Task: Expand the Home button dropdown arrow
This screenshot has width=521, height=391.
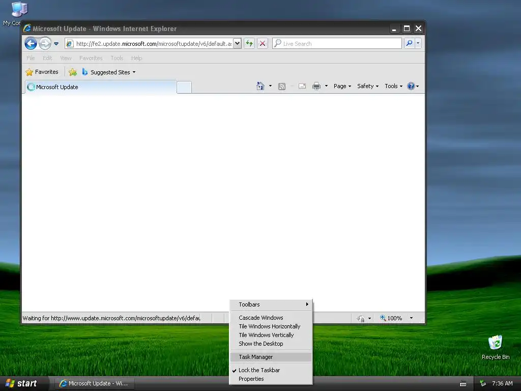Action: [270, 86]
